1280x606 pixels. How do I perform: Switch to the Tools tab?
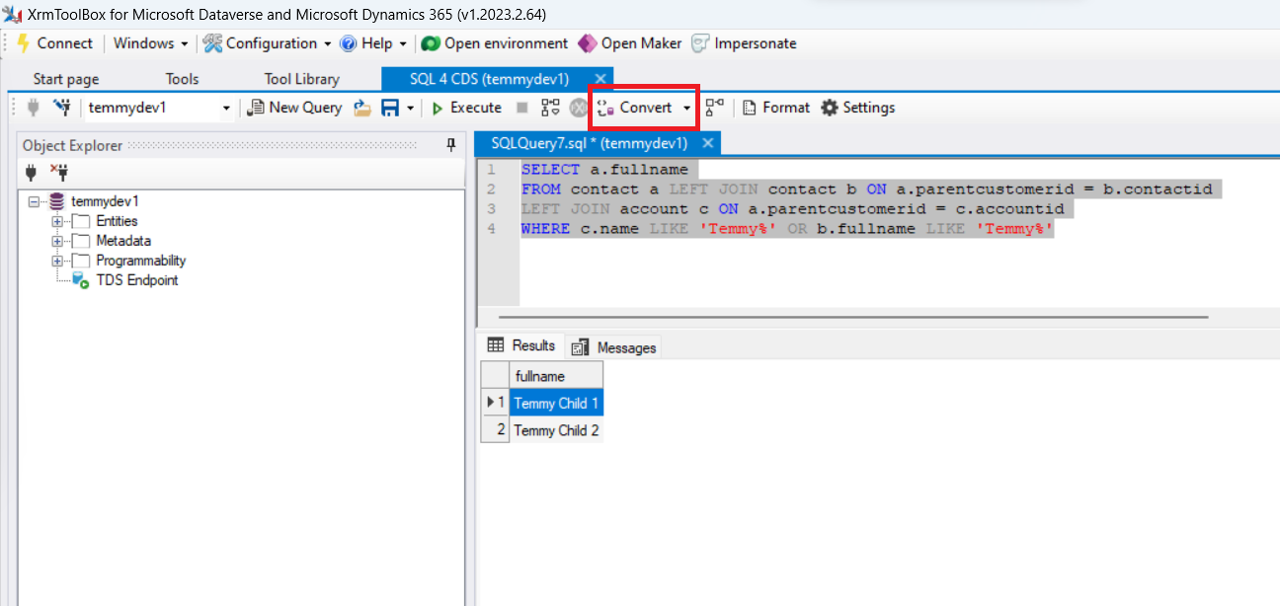(x=182, y=79)
